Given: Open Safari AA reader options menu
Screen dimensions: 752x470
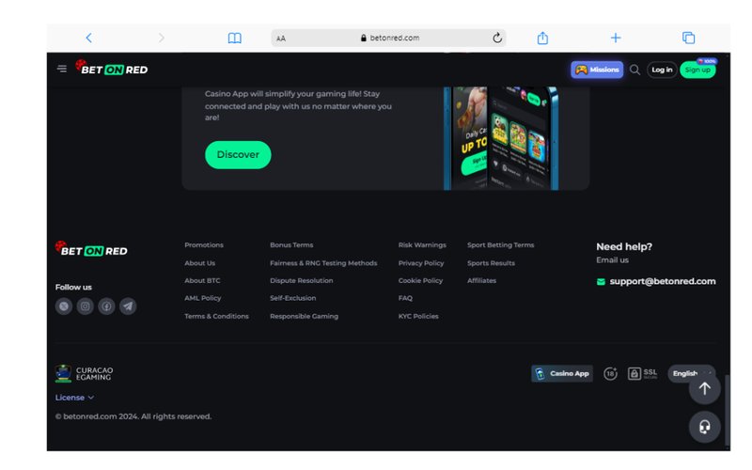Looking at the screenshot, I should 281,39.
